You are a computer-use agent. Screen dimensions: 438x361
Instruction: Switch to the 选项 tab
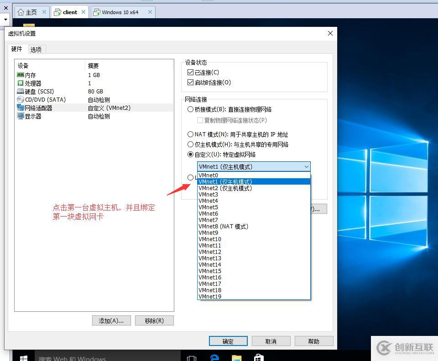(x=36, y=49)
